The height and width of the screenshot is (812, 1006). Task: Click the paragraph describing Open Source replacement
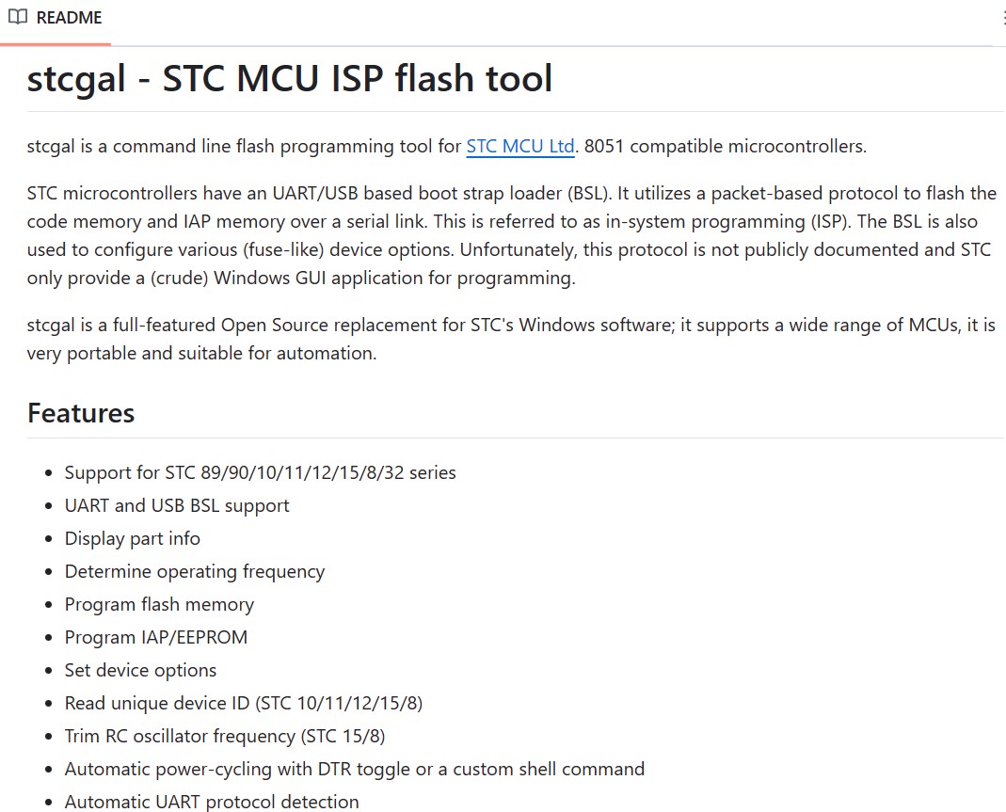tap(511, 339)
